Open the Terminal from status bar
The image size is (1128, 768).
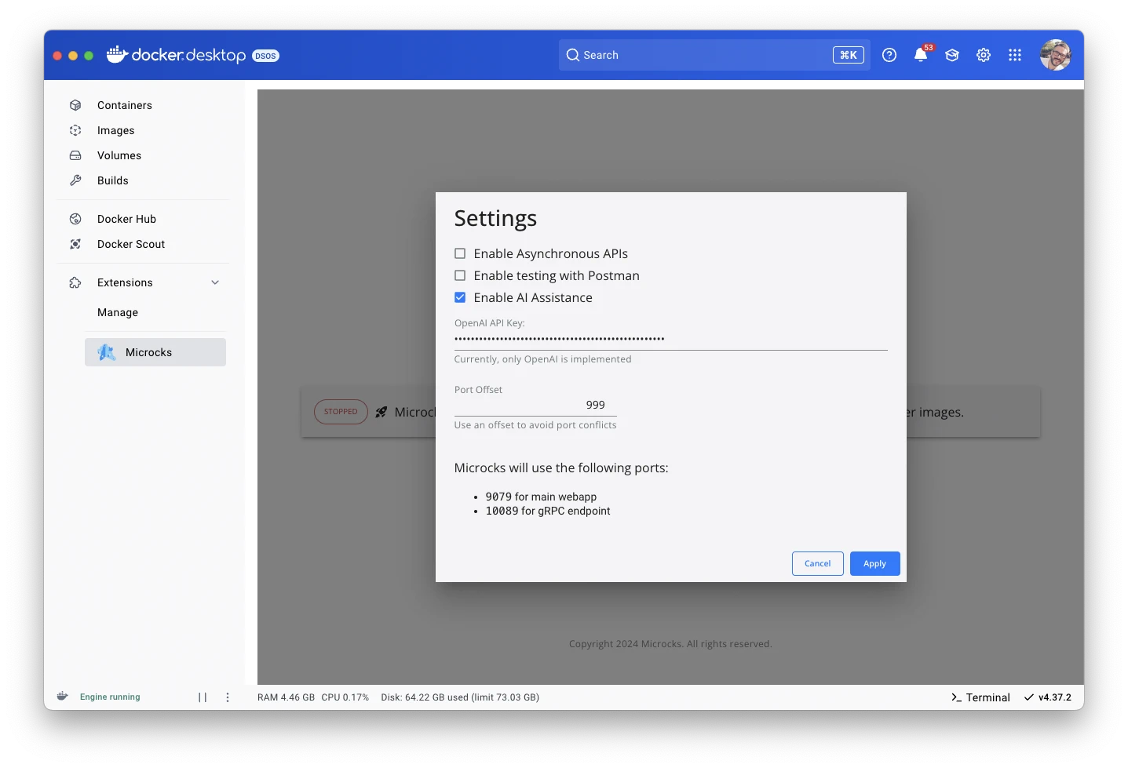coord(980,697)
